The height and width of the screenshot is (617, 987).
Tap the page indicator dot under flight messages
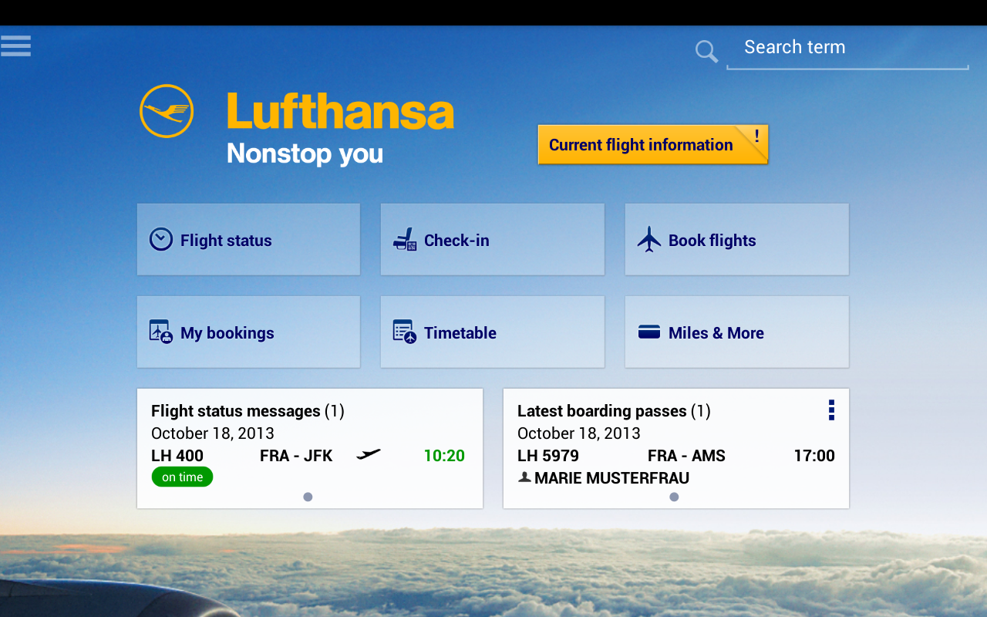coord(308,497)
